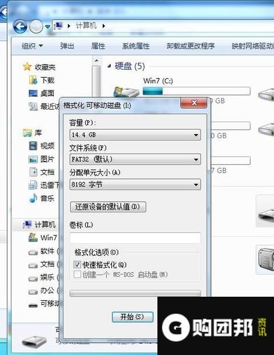Open the 分配单元大小 dropdown
This screenshot has width=274, height=355.
pyautogui.click(x=135, y=184)
